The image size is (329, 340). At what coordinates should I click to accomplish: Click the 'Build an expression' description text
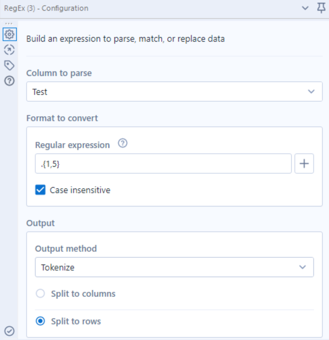pyautogui.click(x=126, y=39)
